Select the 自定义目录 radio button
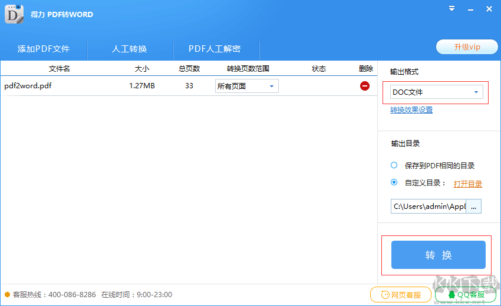The image size is (501, 306). pyautogui.click(x=394, y=182)
